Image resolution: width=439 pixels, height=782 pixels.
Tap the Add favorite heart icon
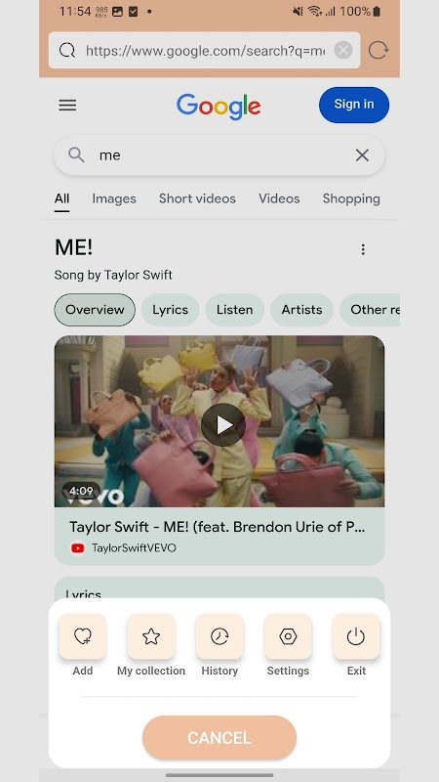point(83,636)
